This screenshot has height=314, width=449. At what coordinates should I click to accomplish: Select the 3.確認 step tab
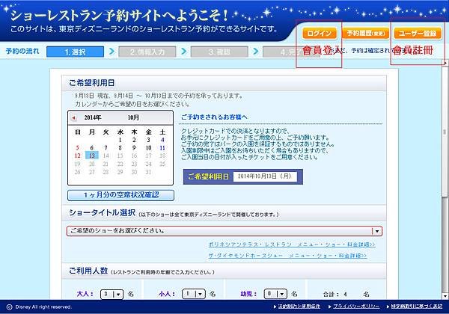(x=219, y=52)
